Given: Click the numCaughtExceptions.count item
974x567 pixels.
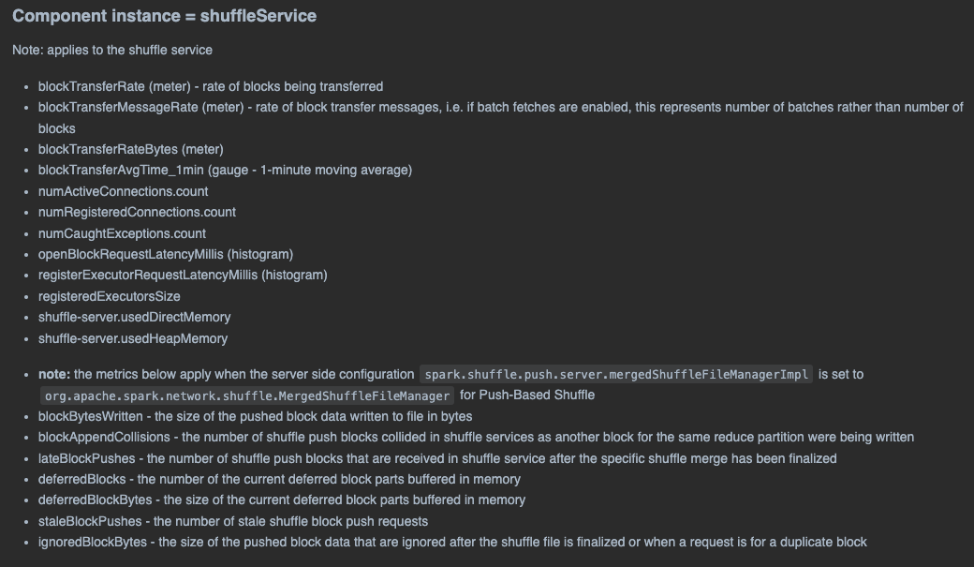Looking at the screenshot, I should (x=122, y=233).
